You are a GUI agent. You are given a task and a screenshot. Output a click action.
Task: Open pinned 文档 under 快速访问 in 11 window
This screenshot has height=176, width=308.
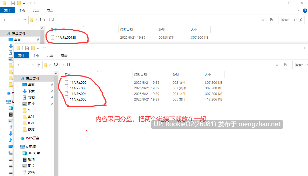click(x=31, y=98)
